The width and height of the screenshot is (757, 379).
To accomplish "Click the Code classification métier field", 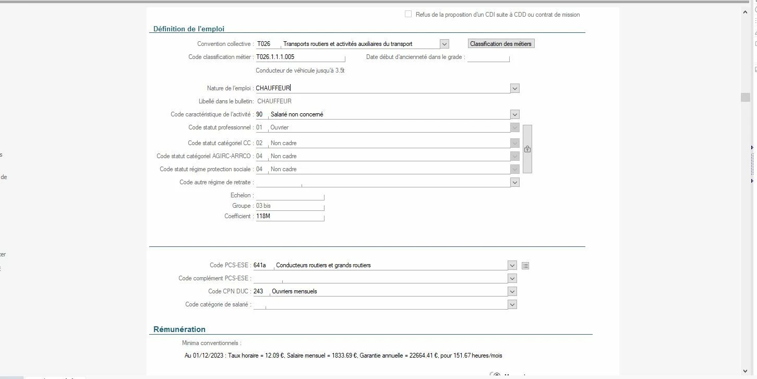I will 300,57.
